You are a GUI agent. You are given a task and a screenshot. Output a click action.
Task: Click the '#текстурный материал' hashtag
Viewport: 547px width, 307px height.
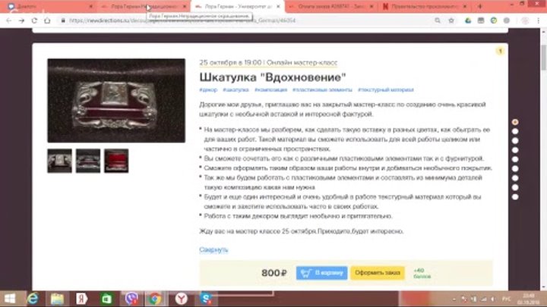(x=385, y=89)
